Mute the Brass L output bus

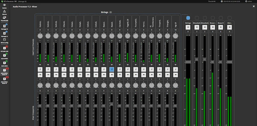pyautogui.click(x=213, y=27)
